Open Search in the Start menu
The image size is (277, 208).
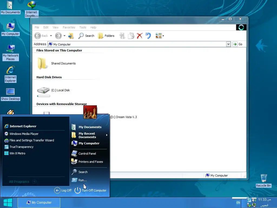[x=80, y=172]
